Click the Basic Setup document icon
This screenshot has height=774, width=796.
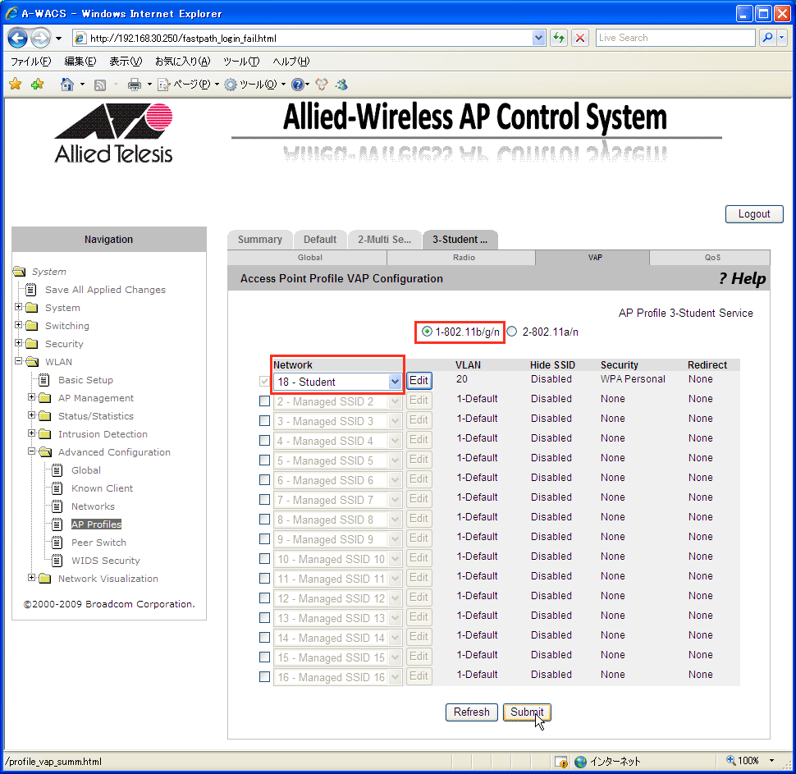coord(44,380)
